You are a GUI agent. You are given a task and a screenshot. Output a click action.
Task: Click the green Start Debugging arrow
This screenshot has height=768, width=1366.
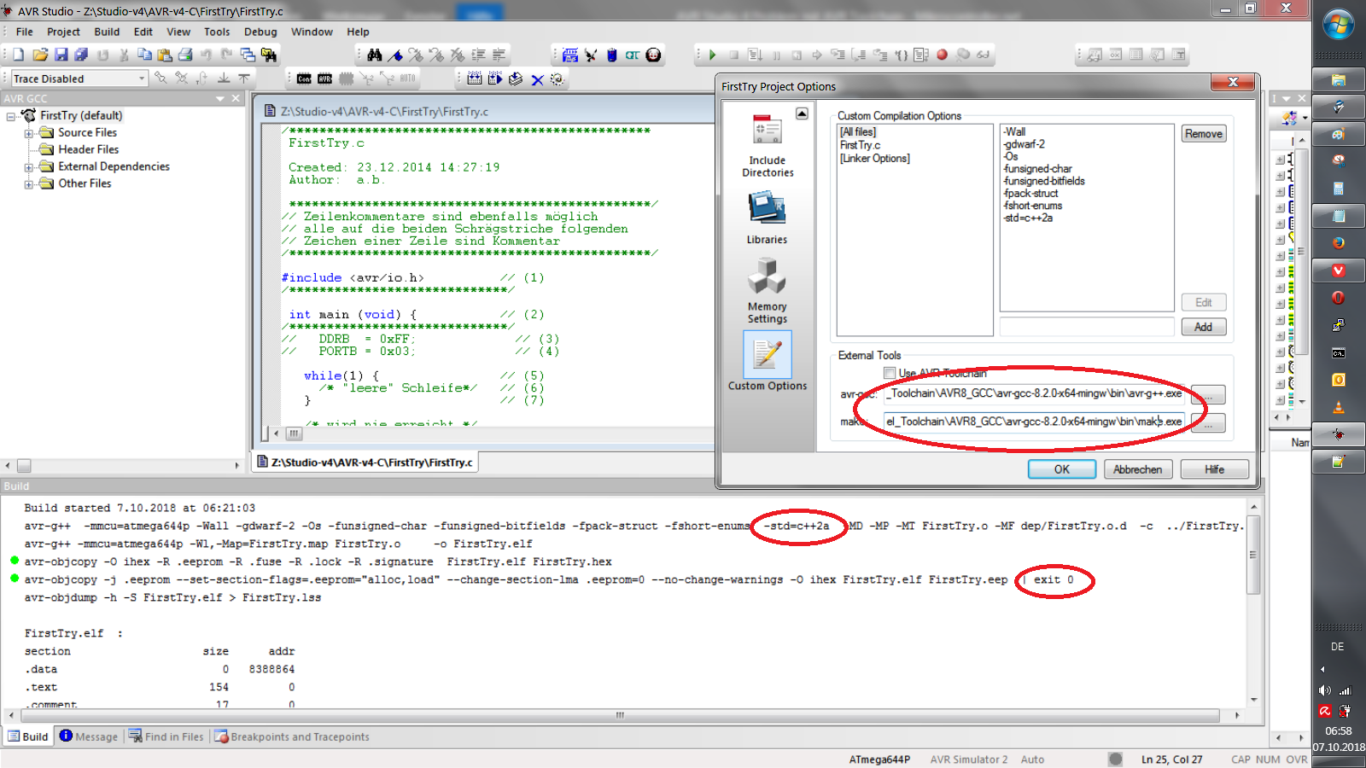click(x=712, y=55)
